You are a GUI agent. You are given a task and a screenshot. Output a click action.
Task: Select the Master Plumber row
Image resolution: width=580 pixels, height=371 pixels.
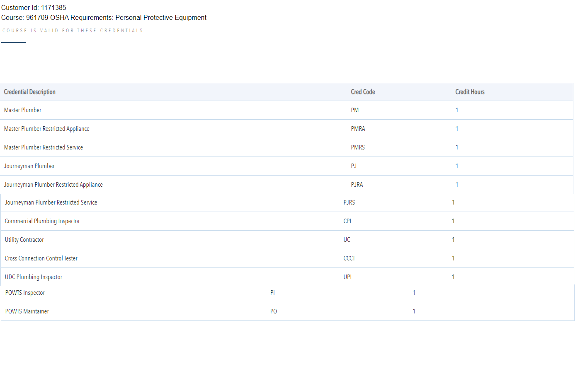click(23, 110)
